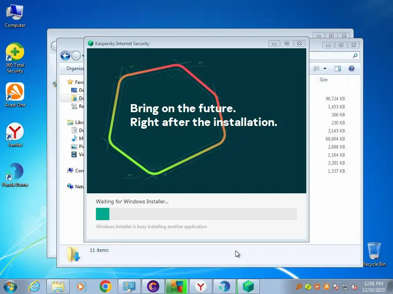Select Network in the Explorer navigation pane
The width and height of the screenshot is (393, 294).
76,186
